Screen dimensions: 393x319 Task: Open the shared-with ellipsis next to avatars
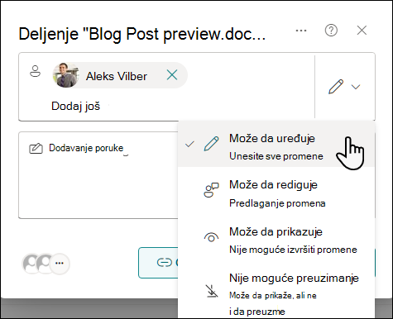(x=60, y=263)
